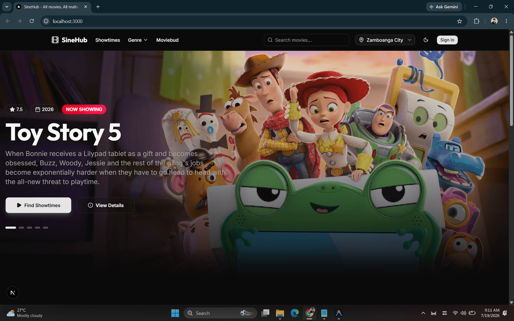514x321 pixels.
Task: Go back with the browser back arrow
Action: 8,21
